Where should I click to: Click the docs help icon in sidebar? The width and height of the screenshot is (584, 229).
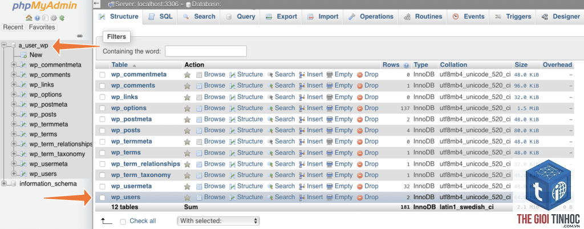37,18
